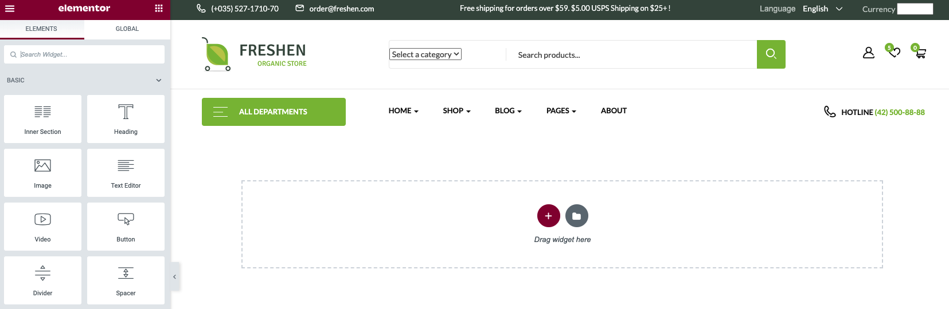Select the Video widget
The width and height of the screenshot is (949, 309).
(x=42, y=227)
